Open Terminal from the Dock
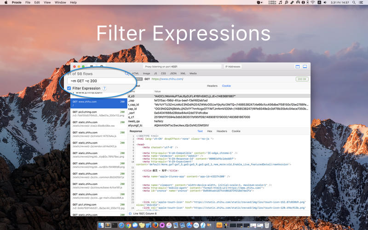 point(115,225)
